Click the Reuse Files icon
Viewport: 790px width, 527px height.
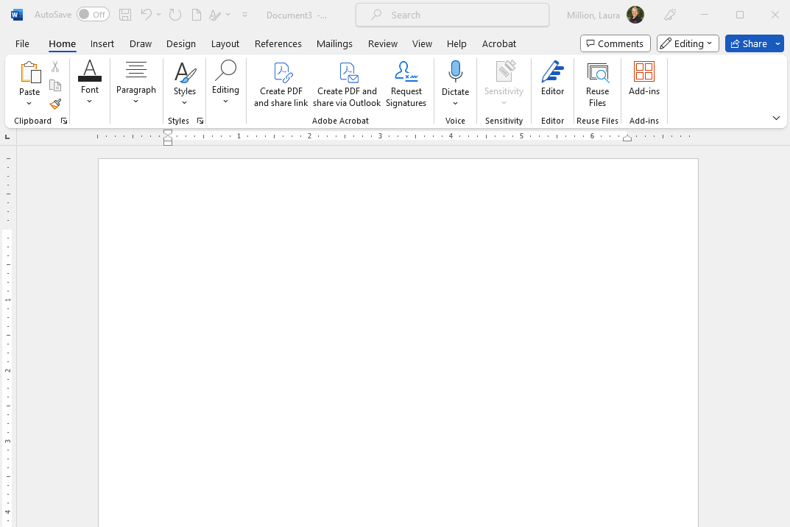point(597,72)
